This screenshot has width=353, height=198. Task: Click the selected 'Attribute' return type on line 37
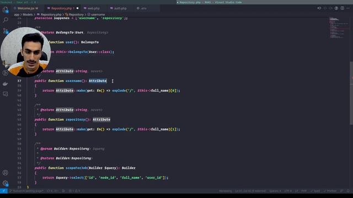98,81
